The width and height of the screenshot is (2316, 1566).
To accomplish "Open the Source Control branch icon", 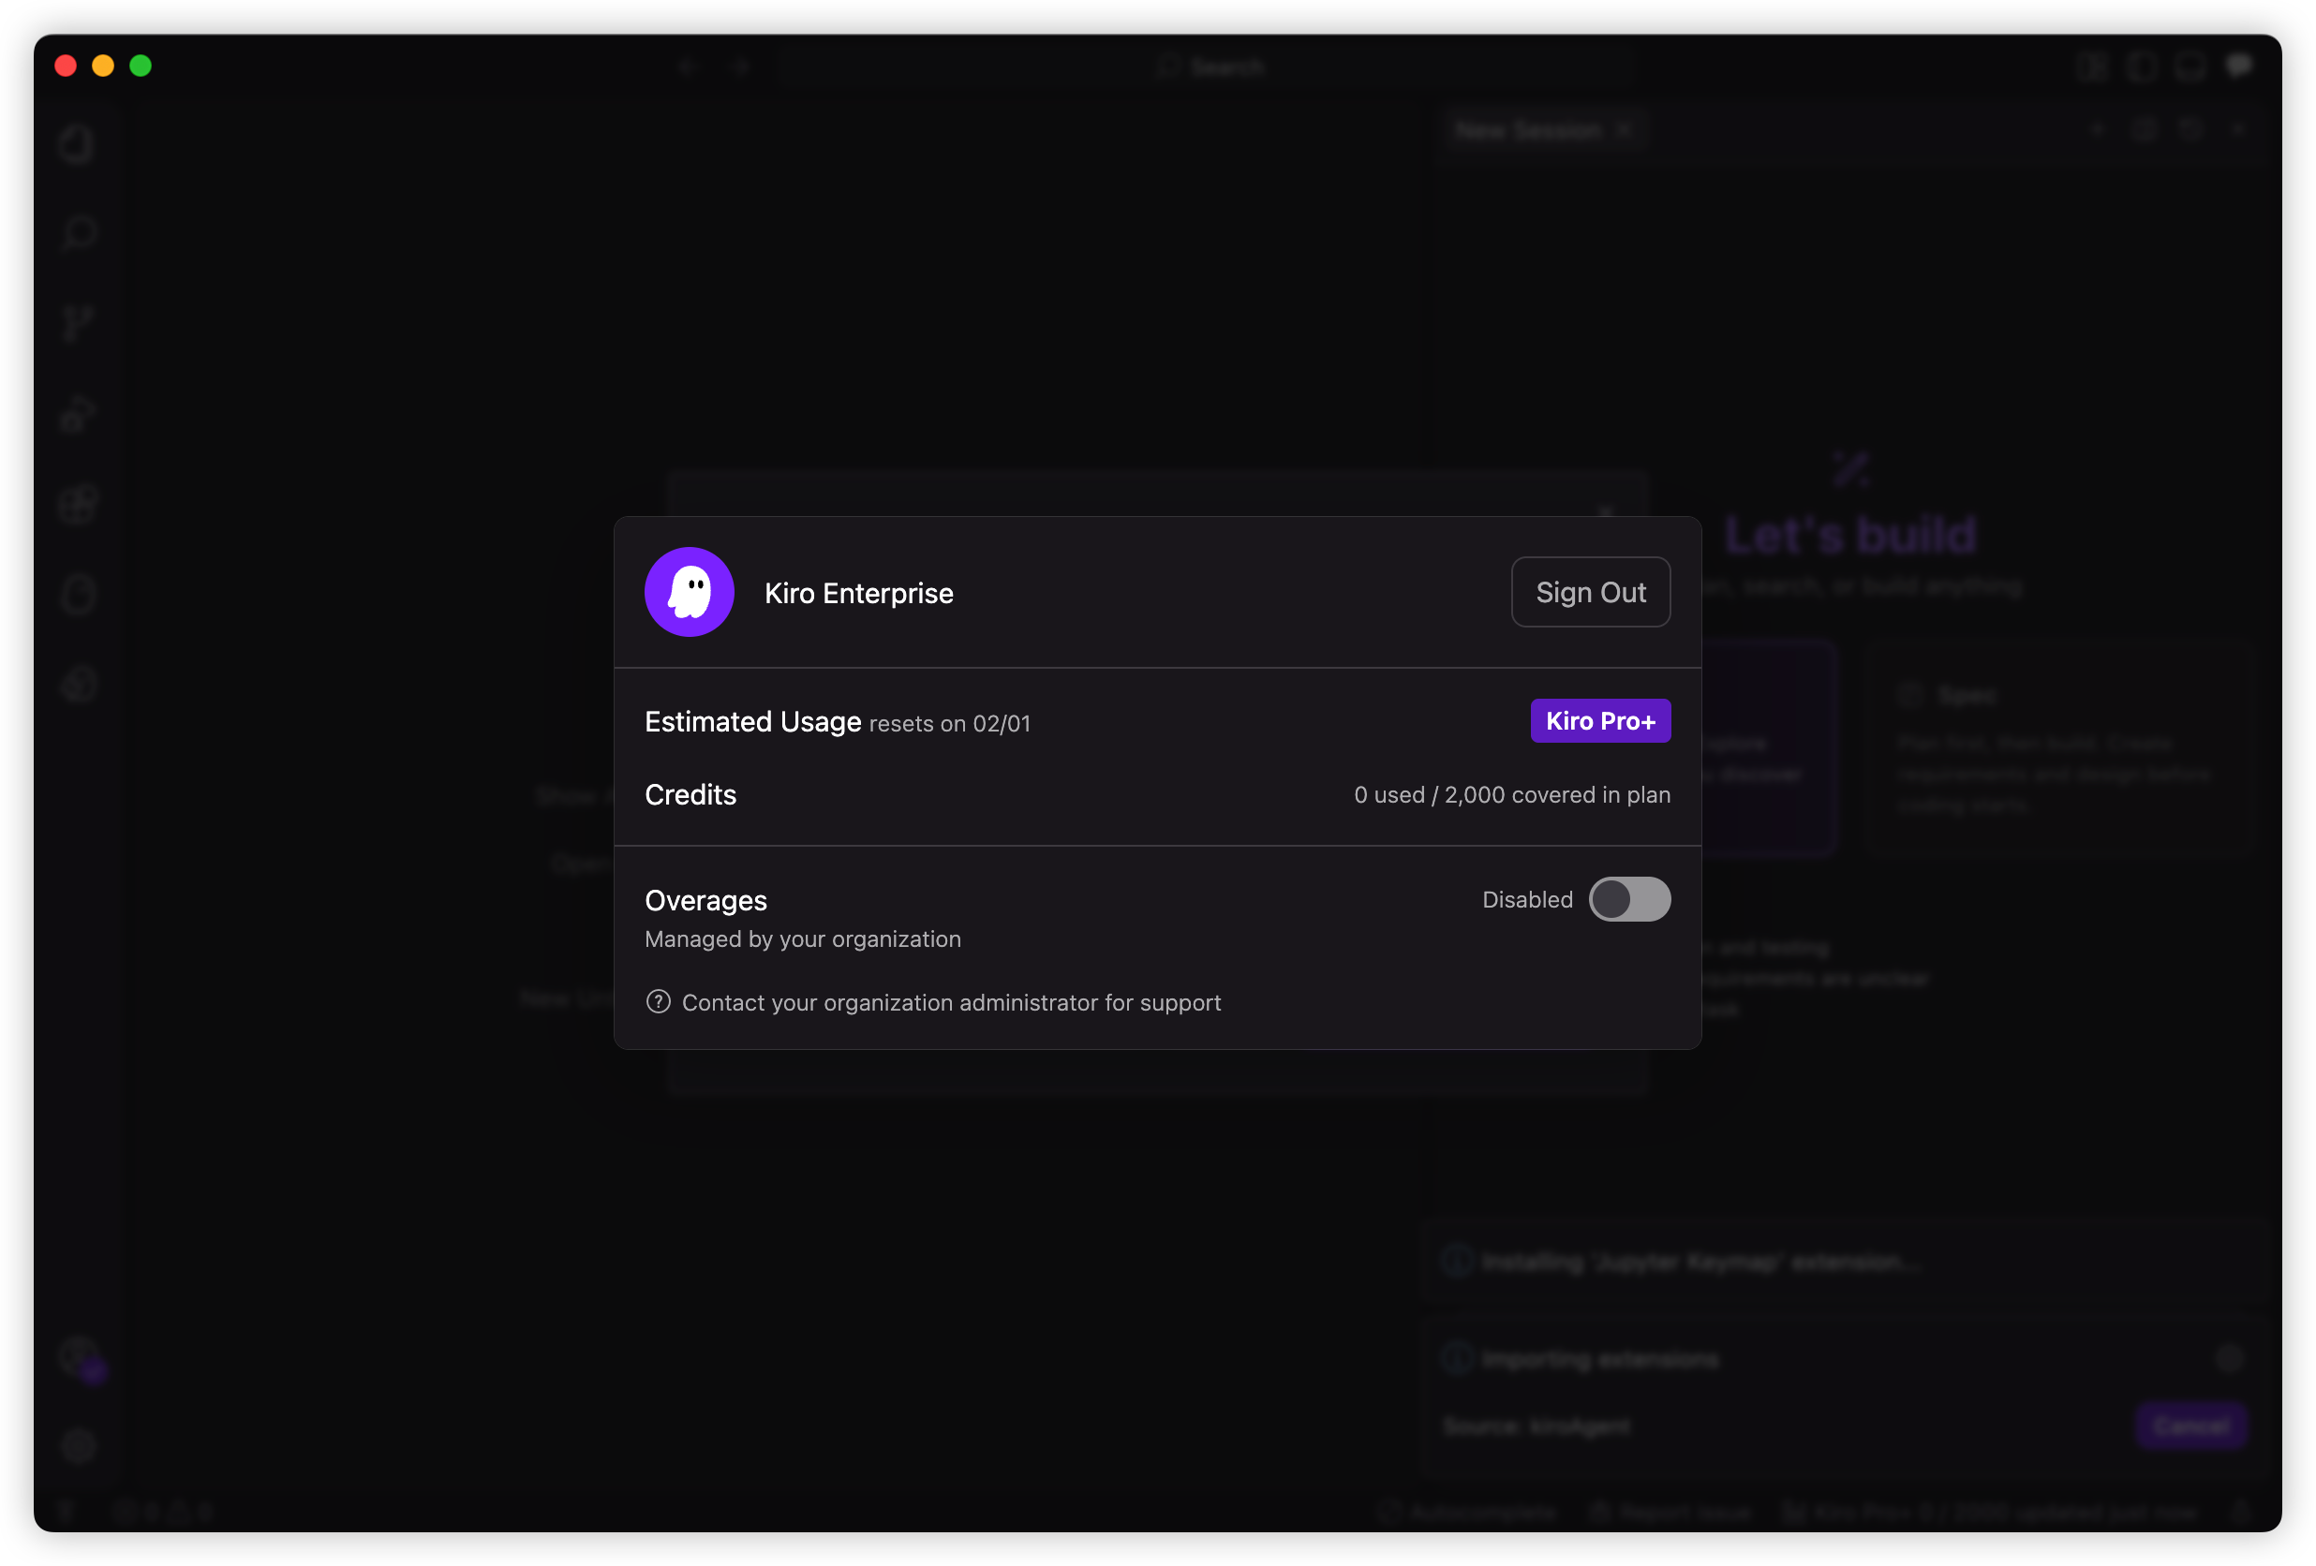I will pyautogui.click(x=77, y=324).
